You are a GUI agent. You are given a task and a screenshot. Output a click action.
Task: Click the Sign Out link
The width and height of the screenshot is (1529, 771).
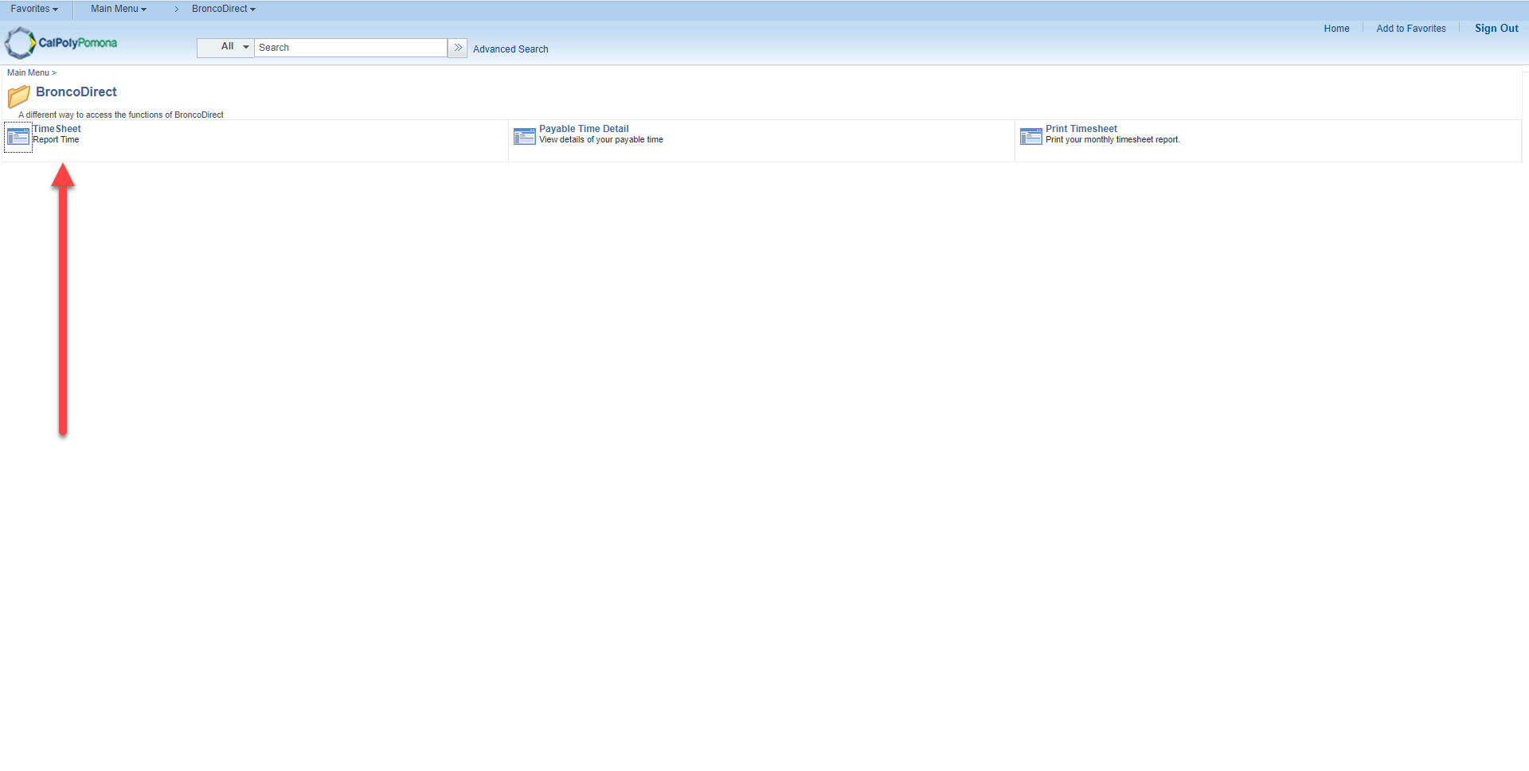click(x=1496, y=28)
